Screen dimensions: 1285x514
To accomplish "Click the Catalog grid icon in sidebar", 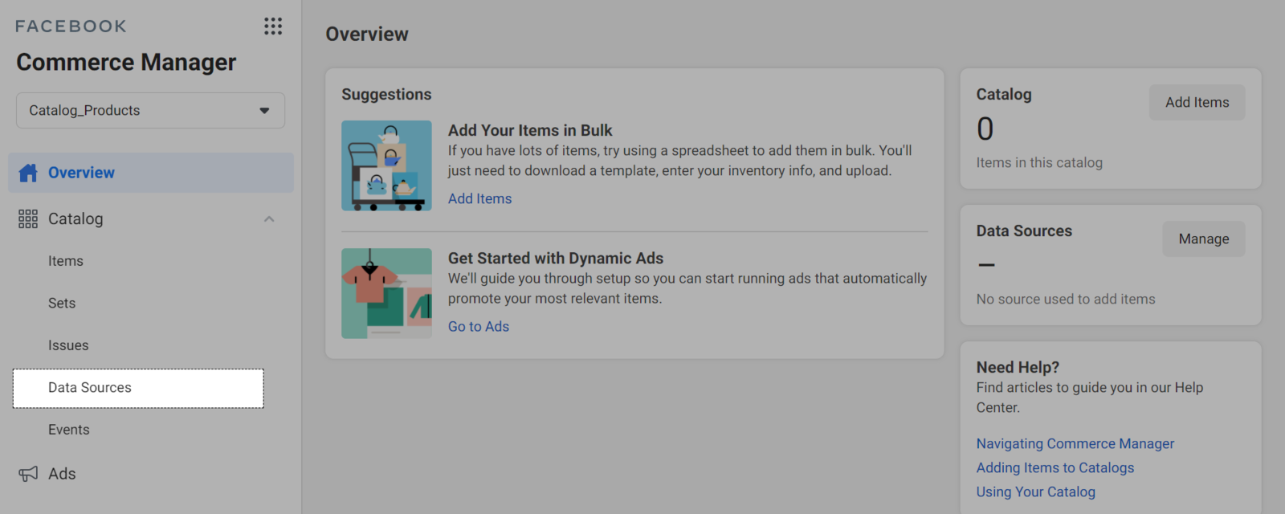I will (28, 219).
